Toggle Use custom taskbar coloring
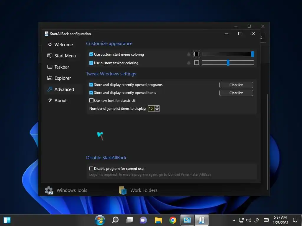 pyautogui.click(x=114, y=63)
